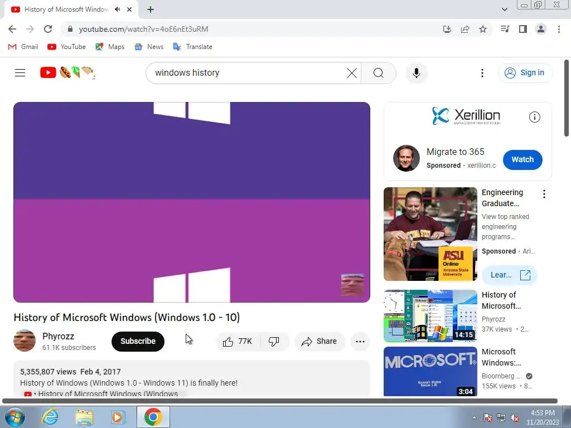Open Windows Media Player from taskbar
Screen dimensions: 571x428
click(118, 417)
